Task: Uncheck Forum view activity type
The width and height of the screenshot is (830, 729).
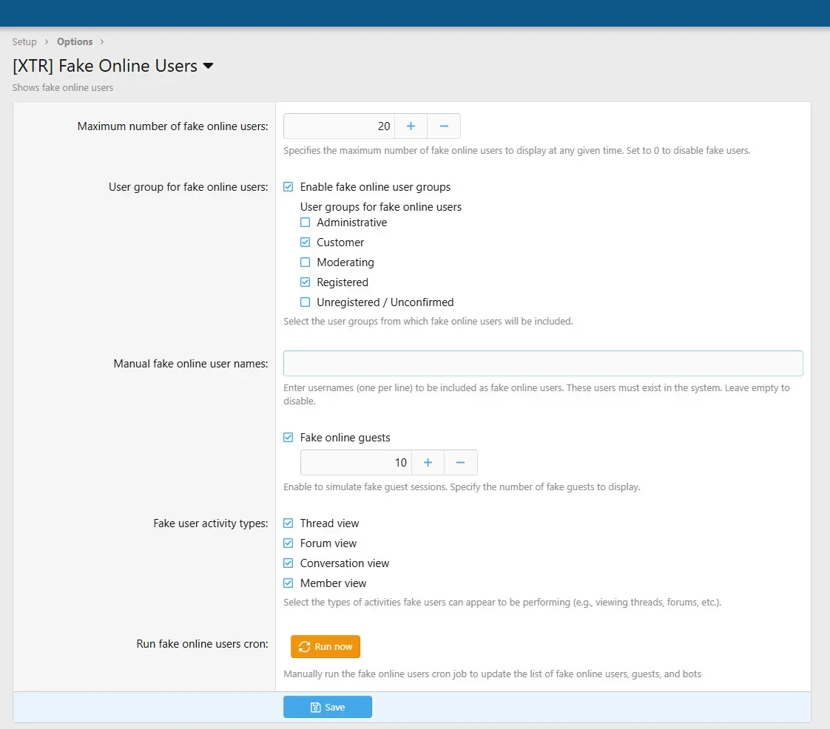Action: (x=289, y=543)
